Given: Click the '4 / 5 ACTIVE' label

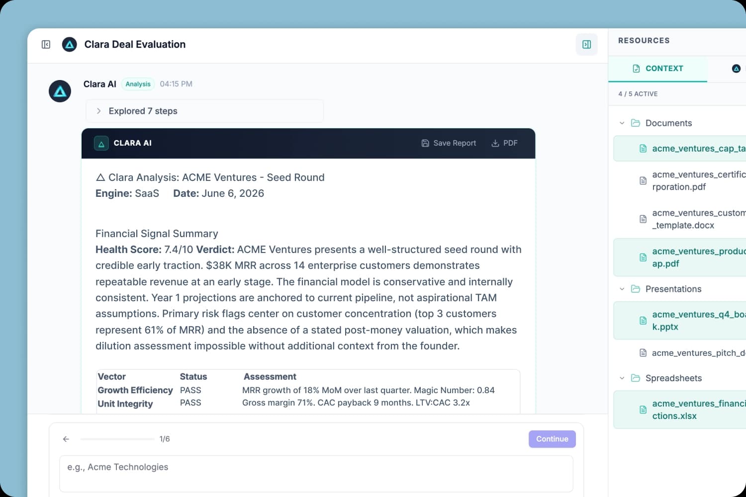Looking at the screenshot, I should (x=638, y=94).
